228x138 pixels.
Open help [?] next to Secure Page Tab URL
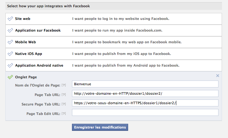pyautogui.click(x=64, y=104)
